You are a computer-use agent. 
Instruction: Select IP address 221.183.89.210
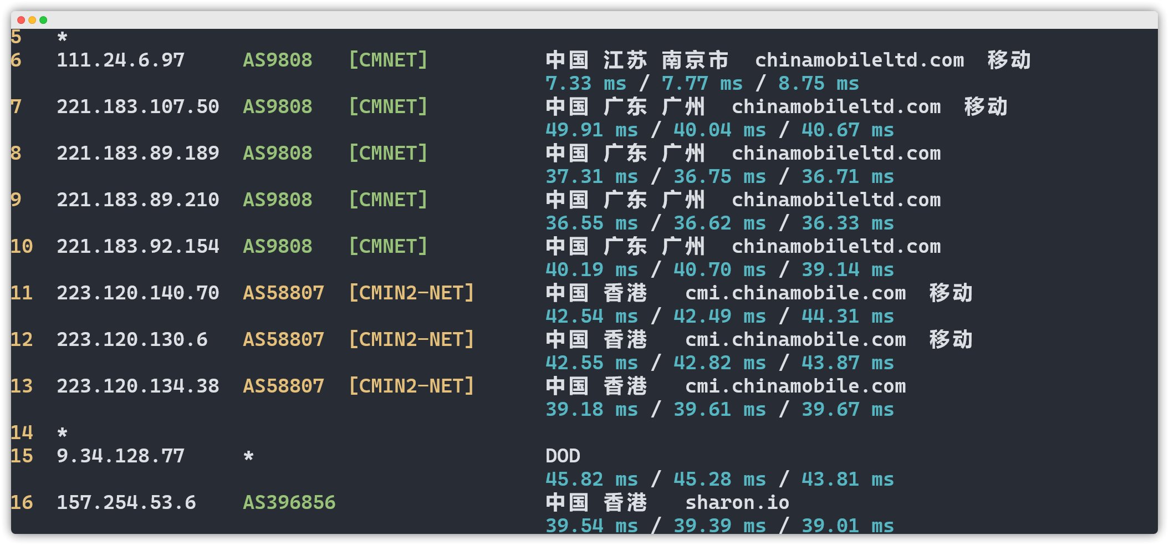coord(138,200)
